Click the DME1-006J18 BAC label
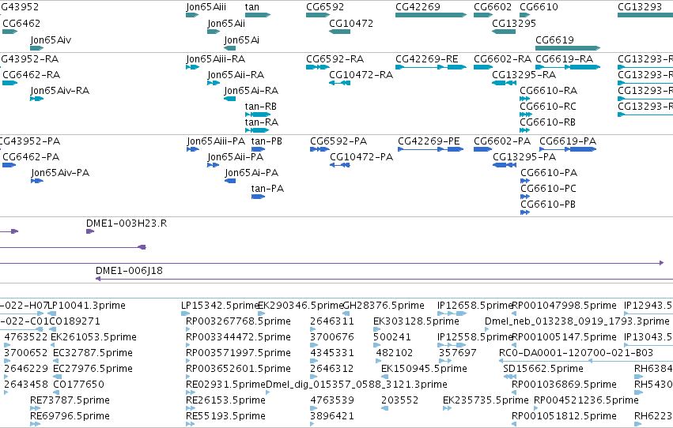 click(x=129, y=270)
